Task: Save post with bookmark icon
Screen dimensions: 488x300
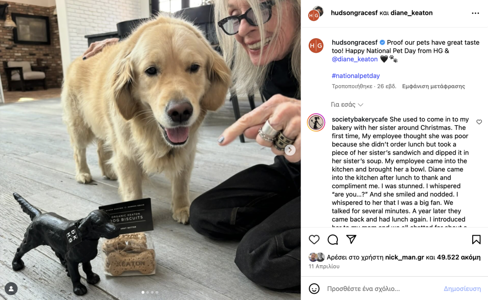Action: pyautogui.click(x=476, y=240)
